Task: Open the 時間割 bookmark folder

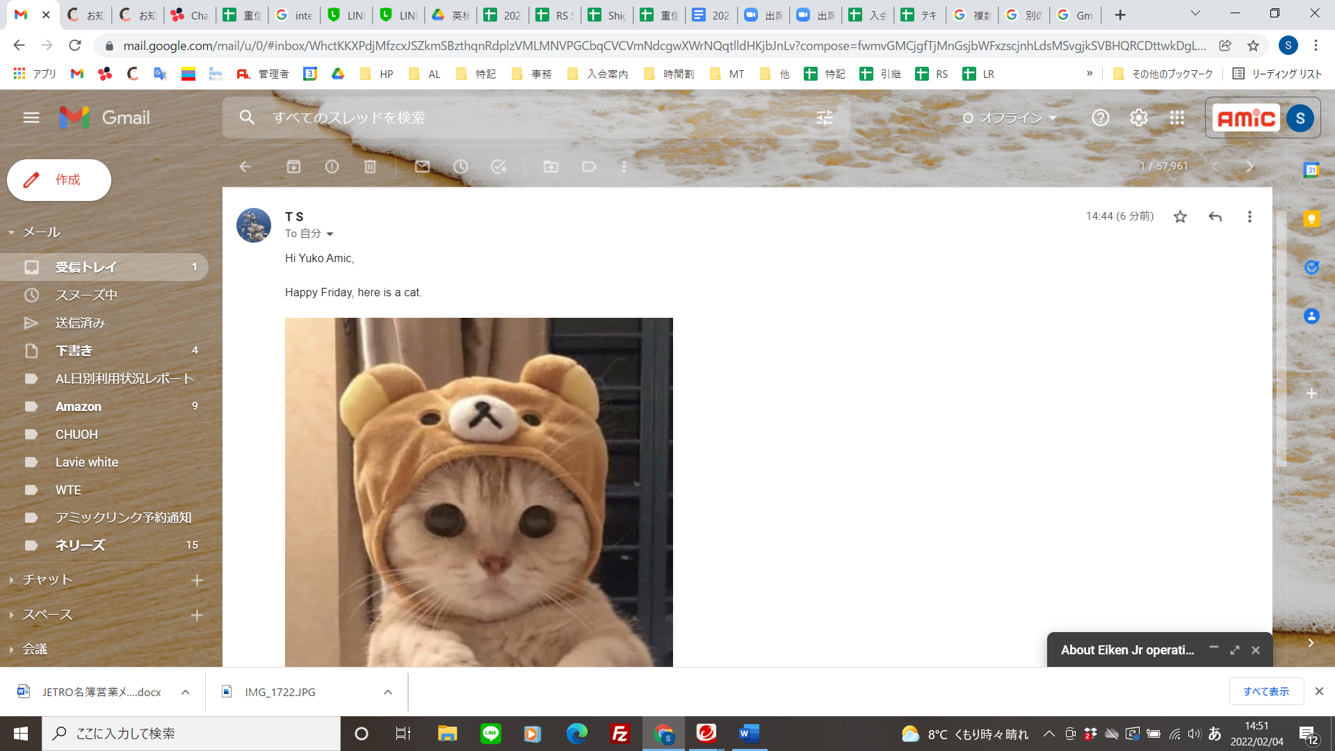Action: pyautogui.click(x=669, y=74)
